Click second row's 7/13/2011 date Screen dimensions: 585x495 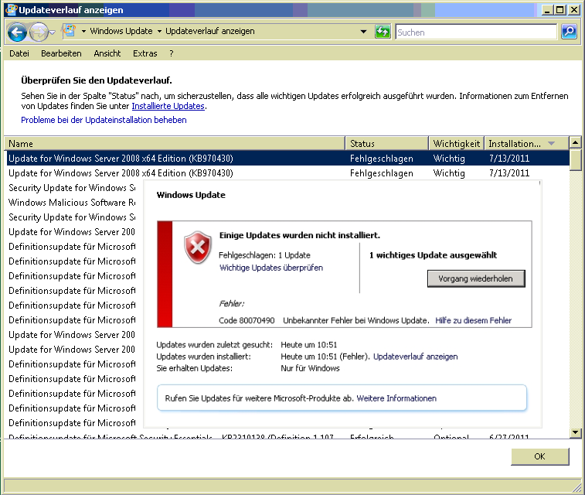pyautogui.click(x=509, y=173)
